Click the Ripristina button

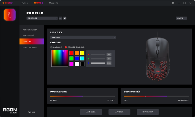(x=148, y=112)
